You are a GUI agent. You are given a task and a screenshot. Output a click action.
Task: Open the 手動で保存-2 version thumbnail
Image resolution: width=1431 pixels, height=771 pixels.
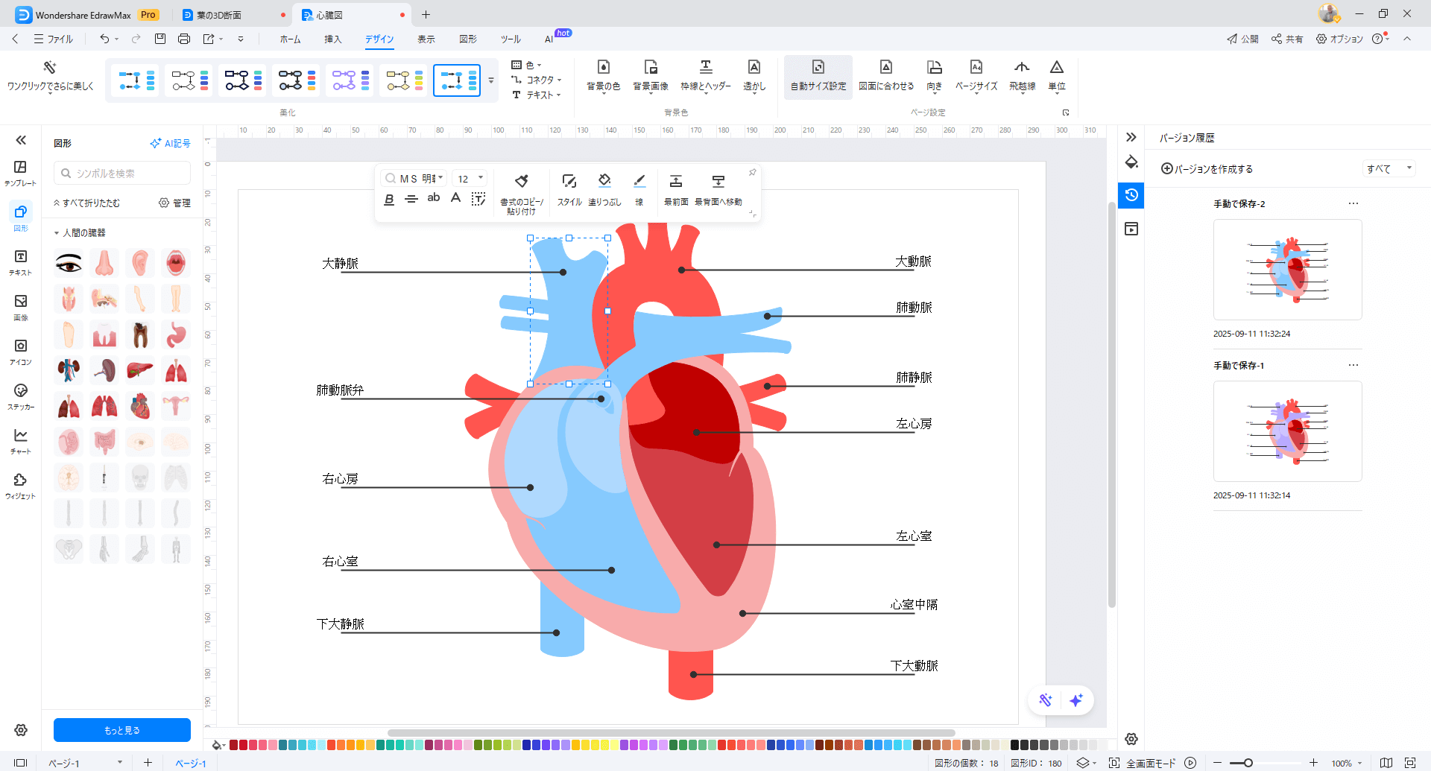point(1287,270)
